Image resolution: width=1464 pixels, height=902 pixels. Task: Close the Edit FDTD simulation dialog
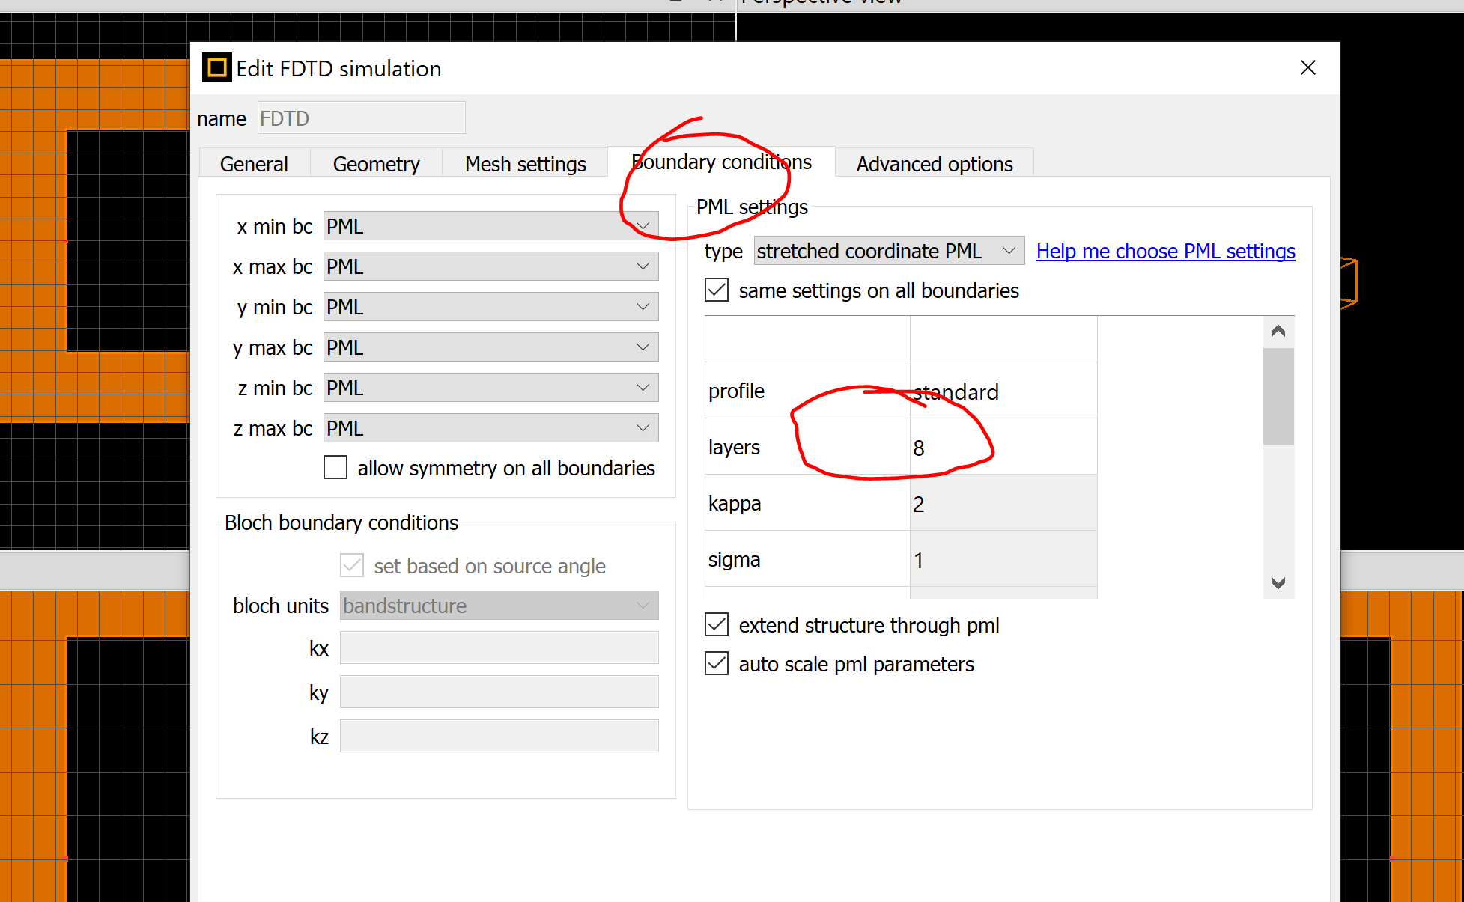[1307, 68]
